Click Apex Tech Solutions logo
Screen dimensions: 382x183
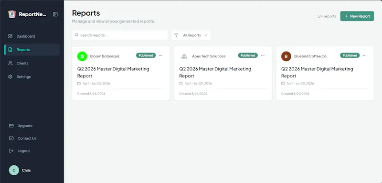(184, 56)
